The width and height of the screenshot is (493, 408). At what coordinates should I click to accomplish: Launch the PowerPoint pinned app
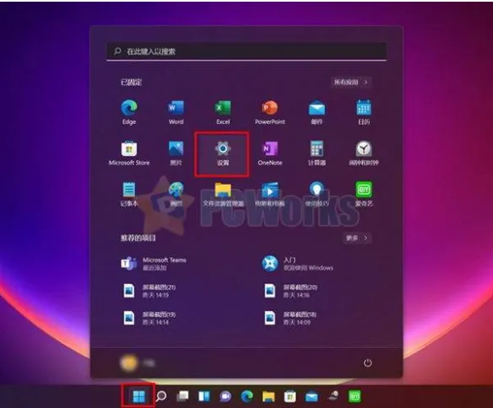(270, 112)
